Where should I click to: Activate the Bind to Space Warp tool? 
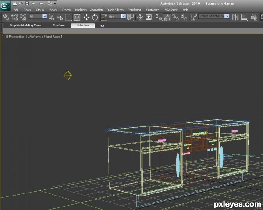point(23,17)
